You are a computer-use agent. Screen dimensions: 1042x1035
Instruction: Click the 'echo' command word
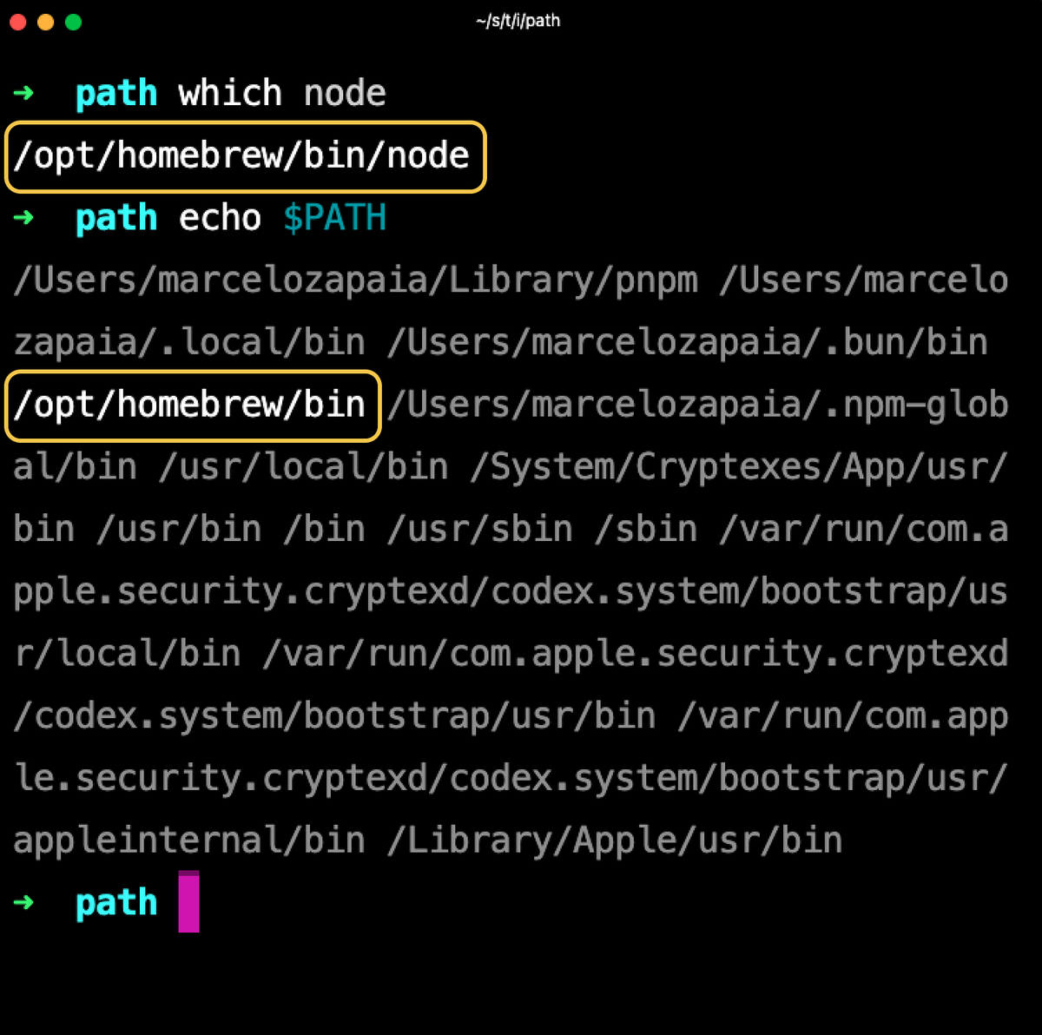(x=220, y=217)
